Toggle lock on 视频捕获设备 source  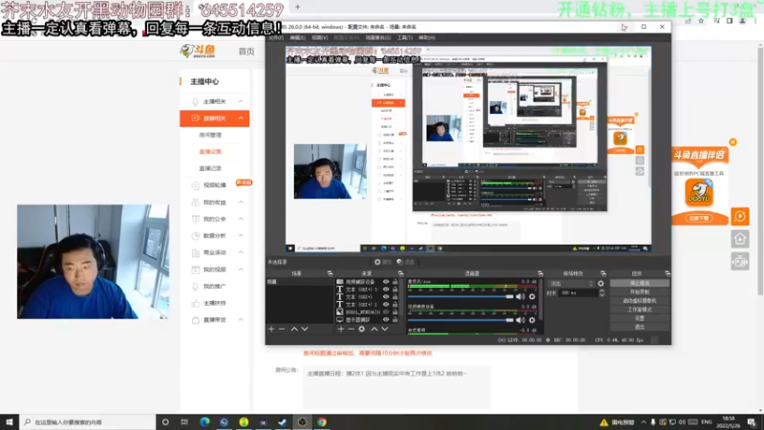(395, 282)
